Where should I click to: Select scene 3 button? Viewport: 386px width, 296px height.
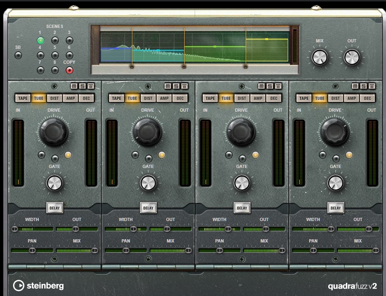69,40
